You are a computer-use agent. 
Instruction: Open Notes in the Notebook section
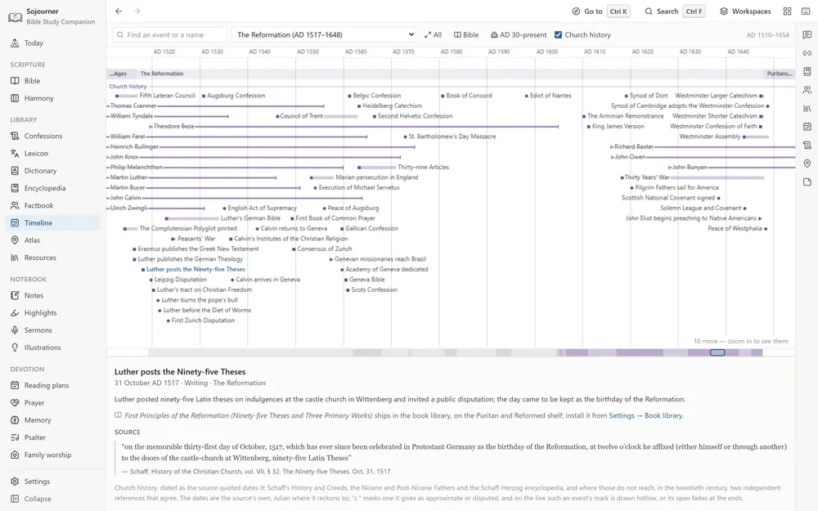pyautogui.click(x=52, y=296)
